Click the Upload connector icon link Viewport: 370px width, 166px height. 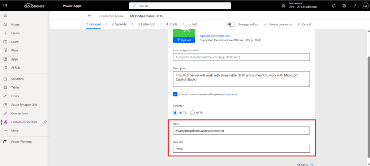pos(215,36)
